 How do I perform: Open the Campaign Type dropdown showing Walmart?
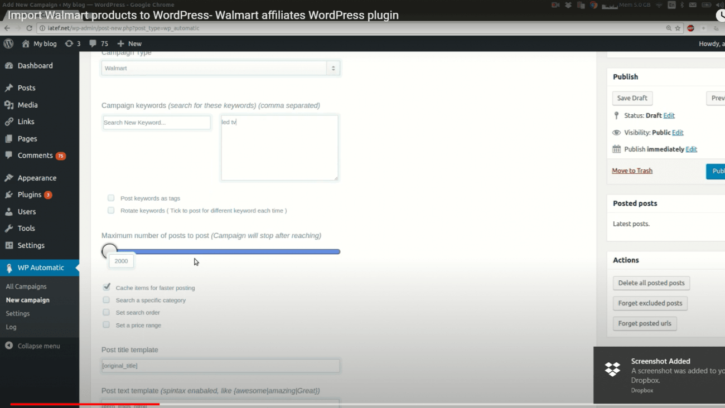[221, 68]
